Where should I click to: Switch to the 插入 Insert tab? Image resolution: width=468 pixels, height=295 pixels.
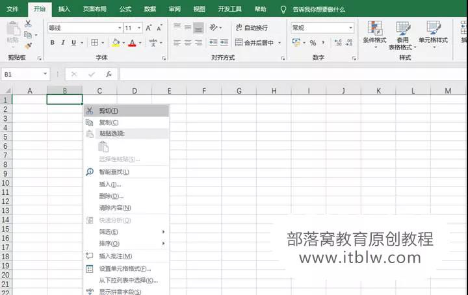[64, 9]
